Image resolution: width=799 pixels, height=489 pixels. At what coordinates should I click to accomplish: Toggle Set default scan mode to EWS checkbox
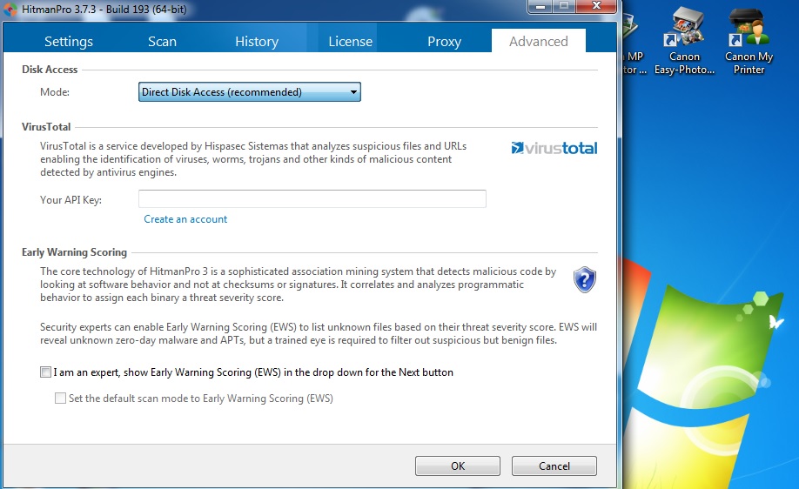(x=60, y=399)
